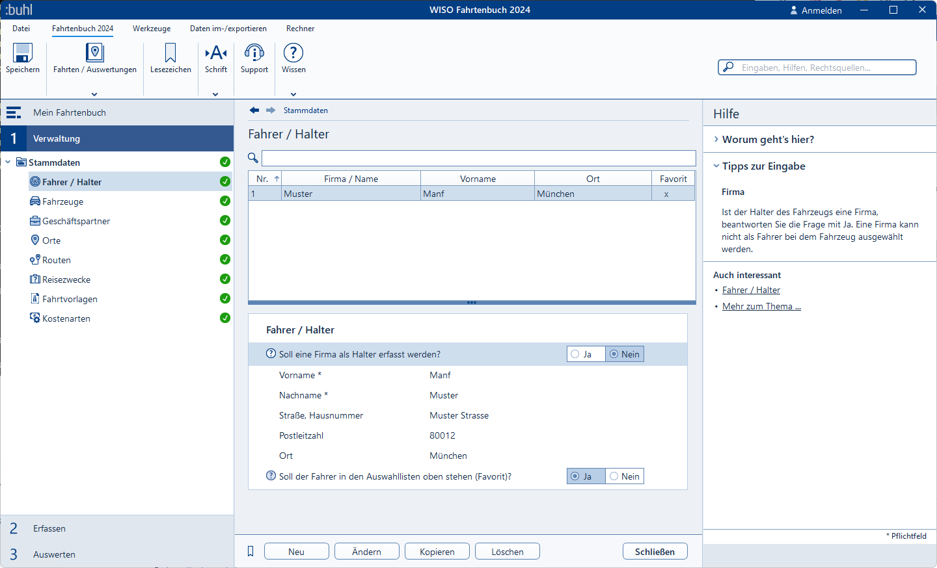
Task: Click the navigate back arrow
Action: (254, 110)
